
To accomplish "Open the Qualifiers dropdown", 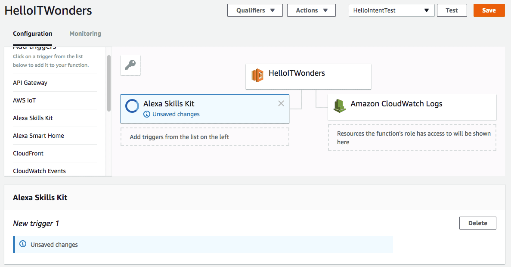I will pyautogui.click(x=255, y=10).
